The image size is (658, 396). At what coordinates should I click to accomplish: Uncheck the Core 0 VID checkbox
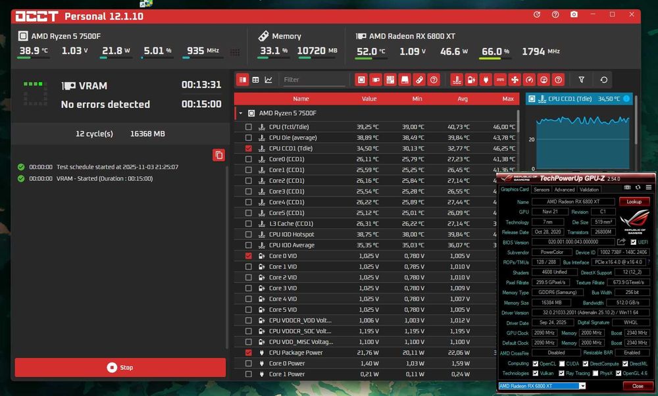[249, 256]
